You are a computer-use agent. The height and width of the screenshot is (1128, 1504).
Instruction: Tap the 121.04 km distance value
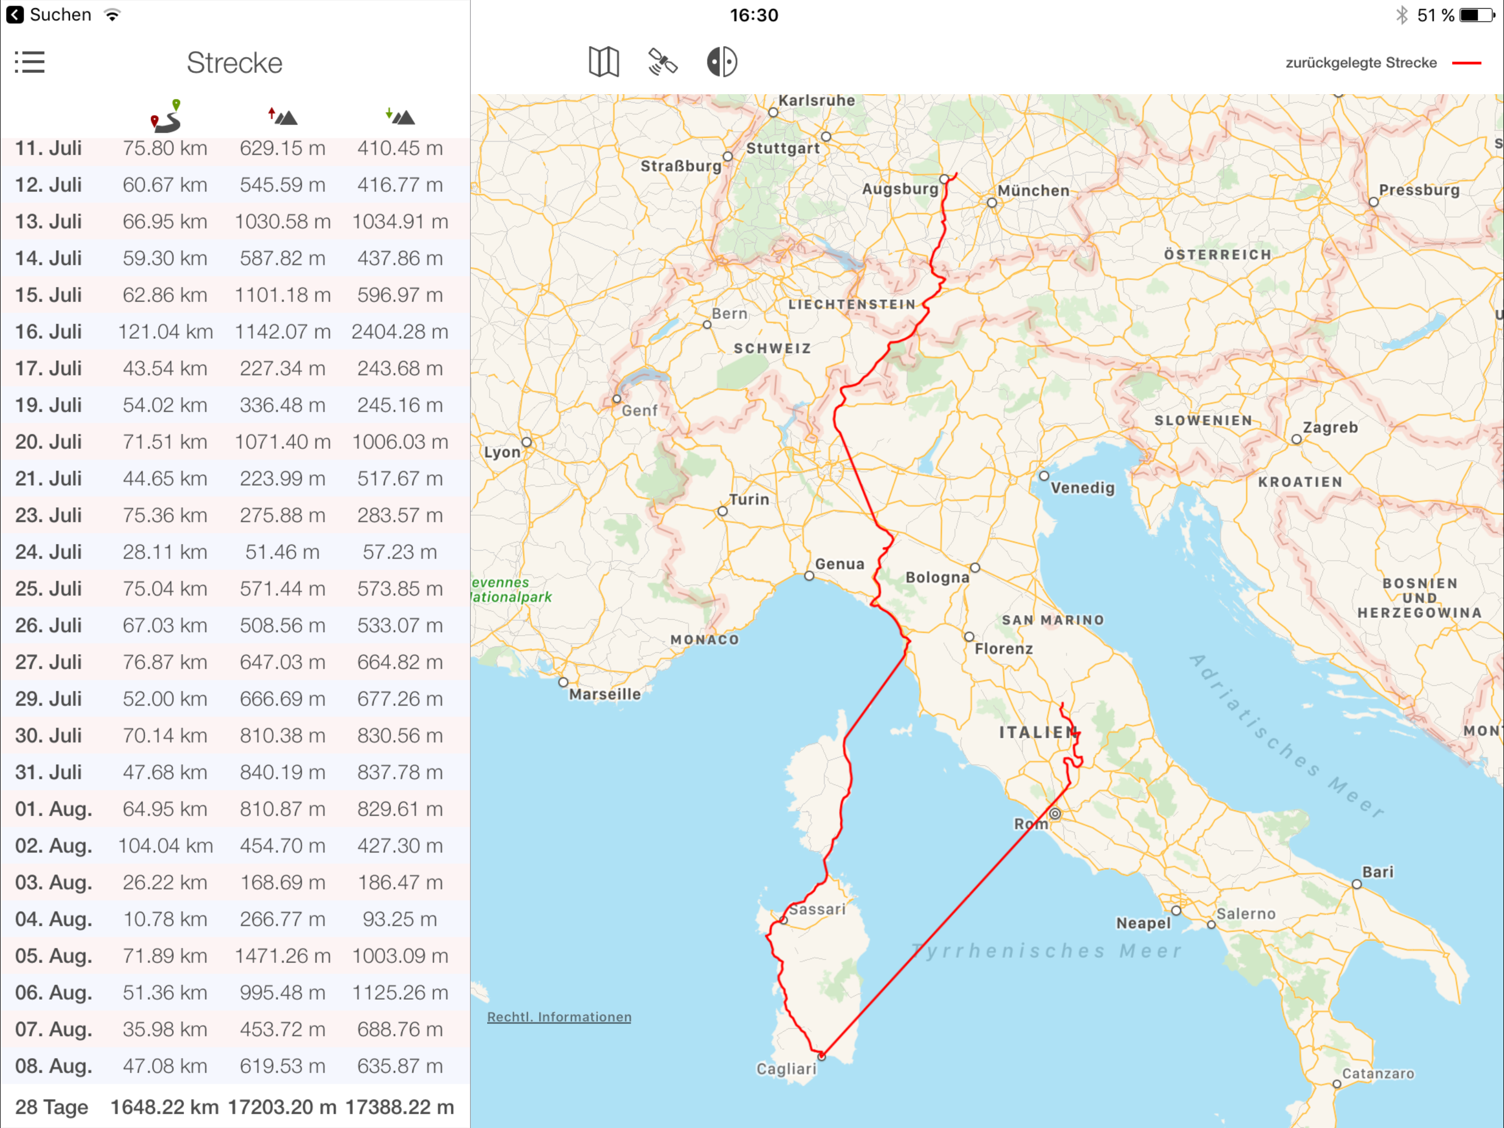click(x=165, y=332)
